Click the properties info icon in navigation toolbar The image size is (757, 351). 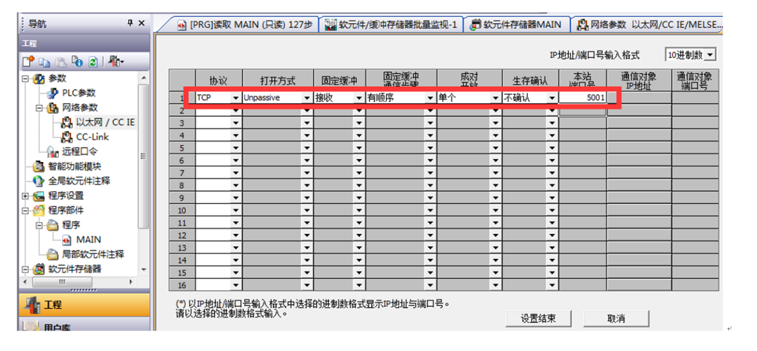77,61
